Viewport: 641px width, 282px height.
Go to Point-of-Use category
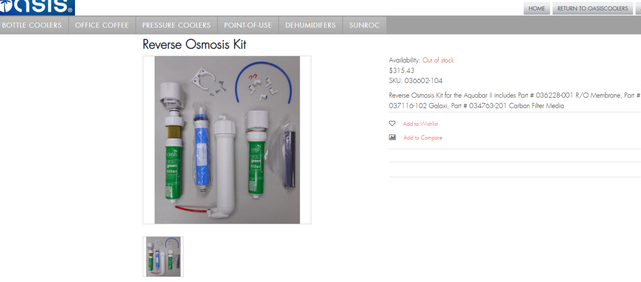248,25
